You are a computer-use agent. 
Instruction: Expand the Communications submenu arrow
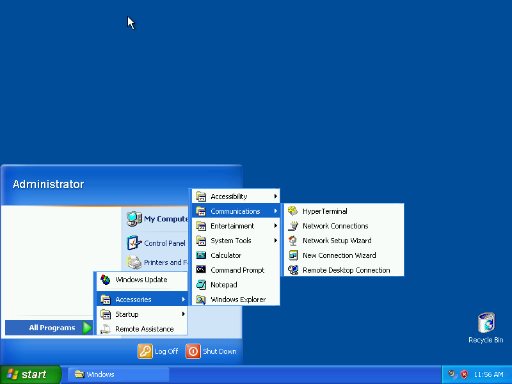point(276,211)
